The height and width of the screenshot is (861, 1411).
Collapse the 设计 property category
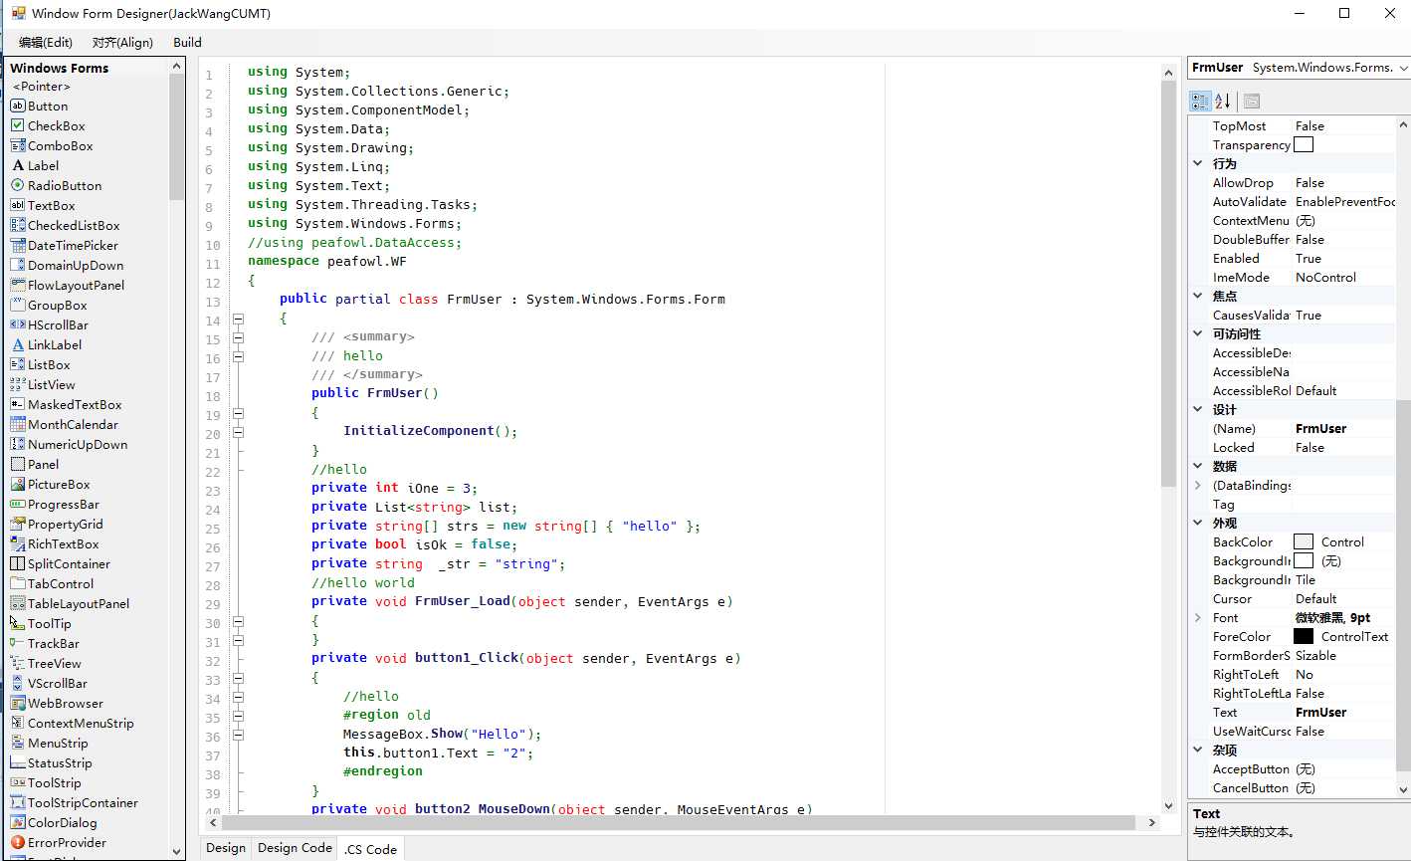pyautogui.click(x=1198, y=409)
